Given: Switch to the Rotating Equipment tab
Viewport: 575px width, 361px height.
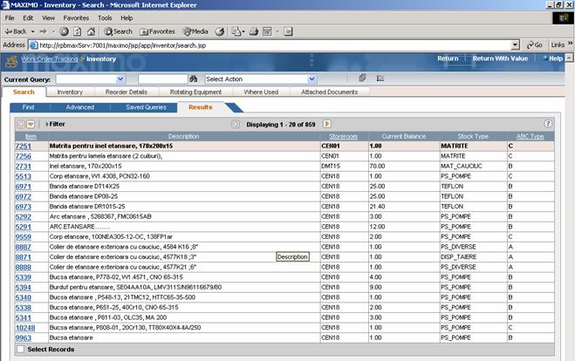Looking at the screenshot, I should point(195,92).
